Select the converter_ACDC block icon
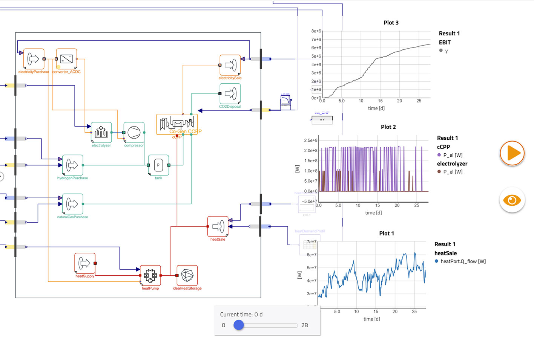The image size is (534, 339). (66, 58)
